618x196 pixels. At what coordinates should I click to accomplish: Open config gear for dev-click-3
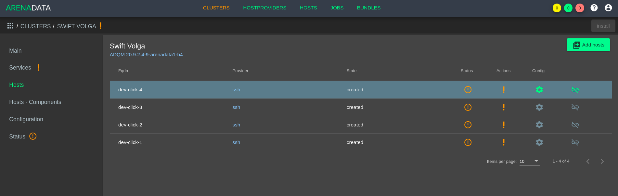point(539,107)
